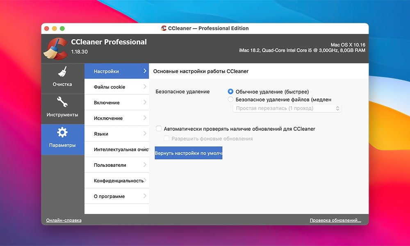The image size is (410, 246).
Task: Expand the Файлы cookie chevron arrow
Action: point(145,87)
